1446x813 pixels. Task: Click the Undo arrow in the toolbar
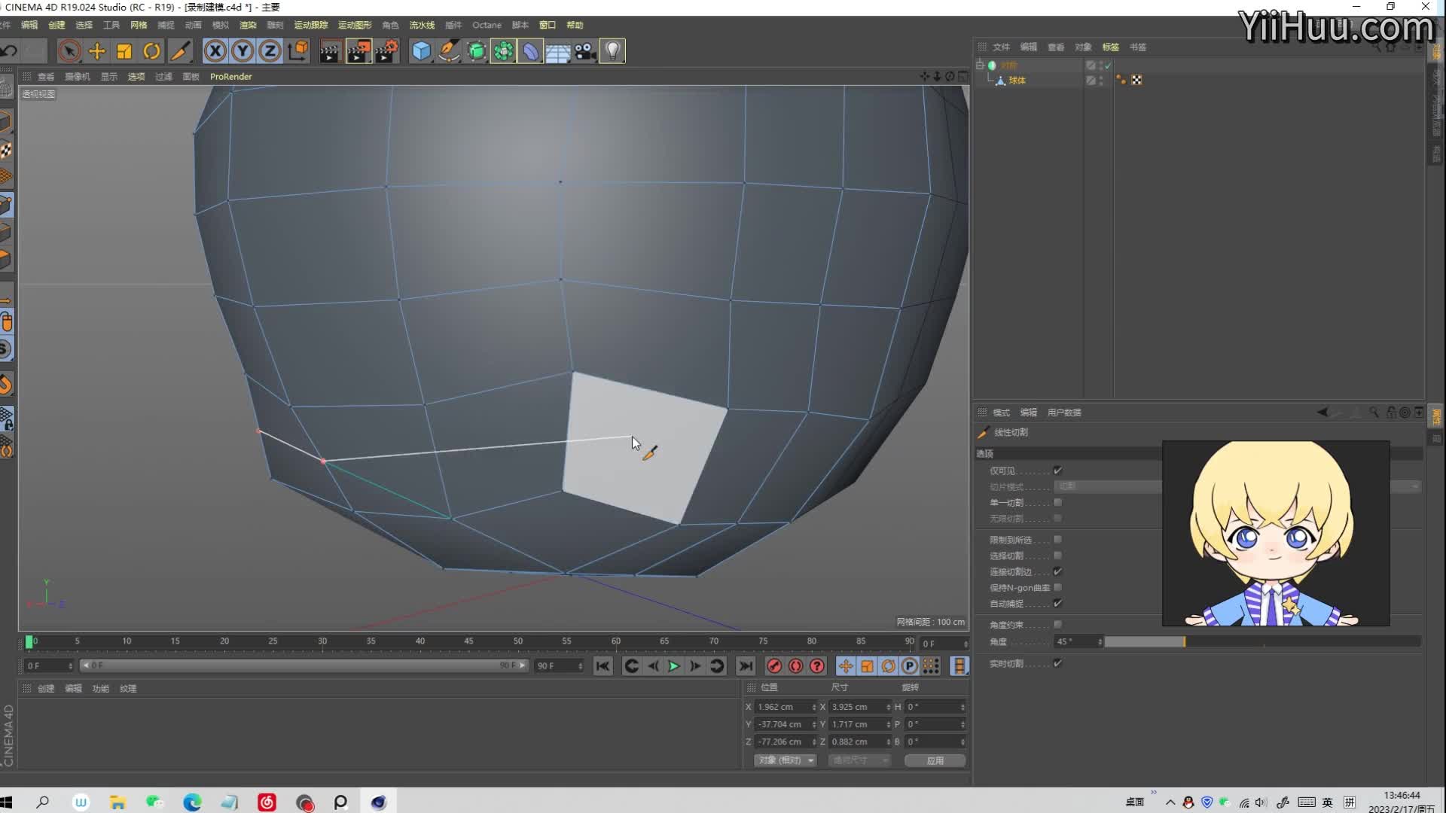9,51
